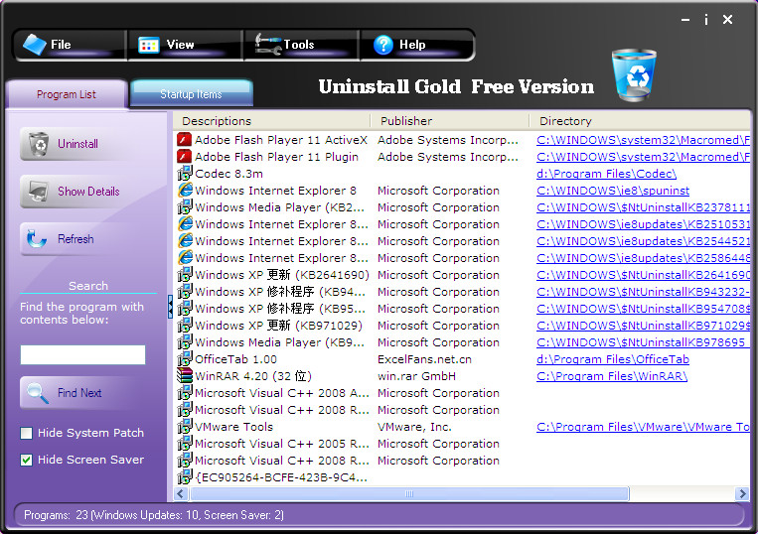Click the Windows XP 更新 (KB2641690) icon
This screenshot has height=534, width=758.
click(x=184, y=274)
